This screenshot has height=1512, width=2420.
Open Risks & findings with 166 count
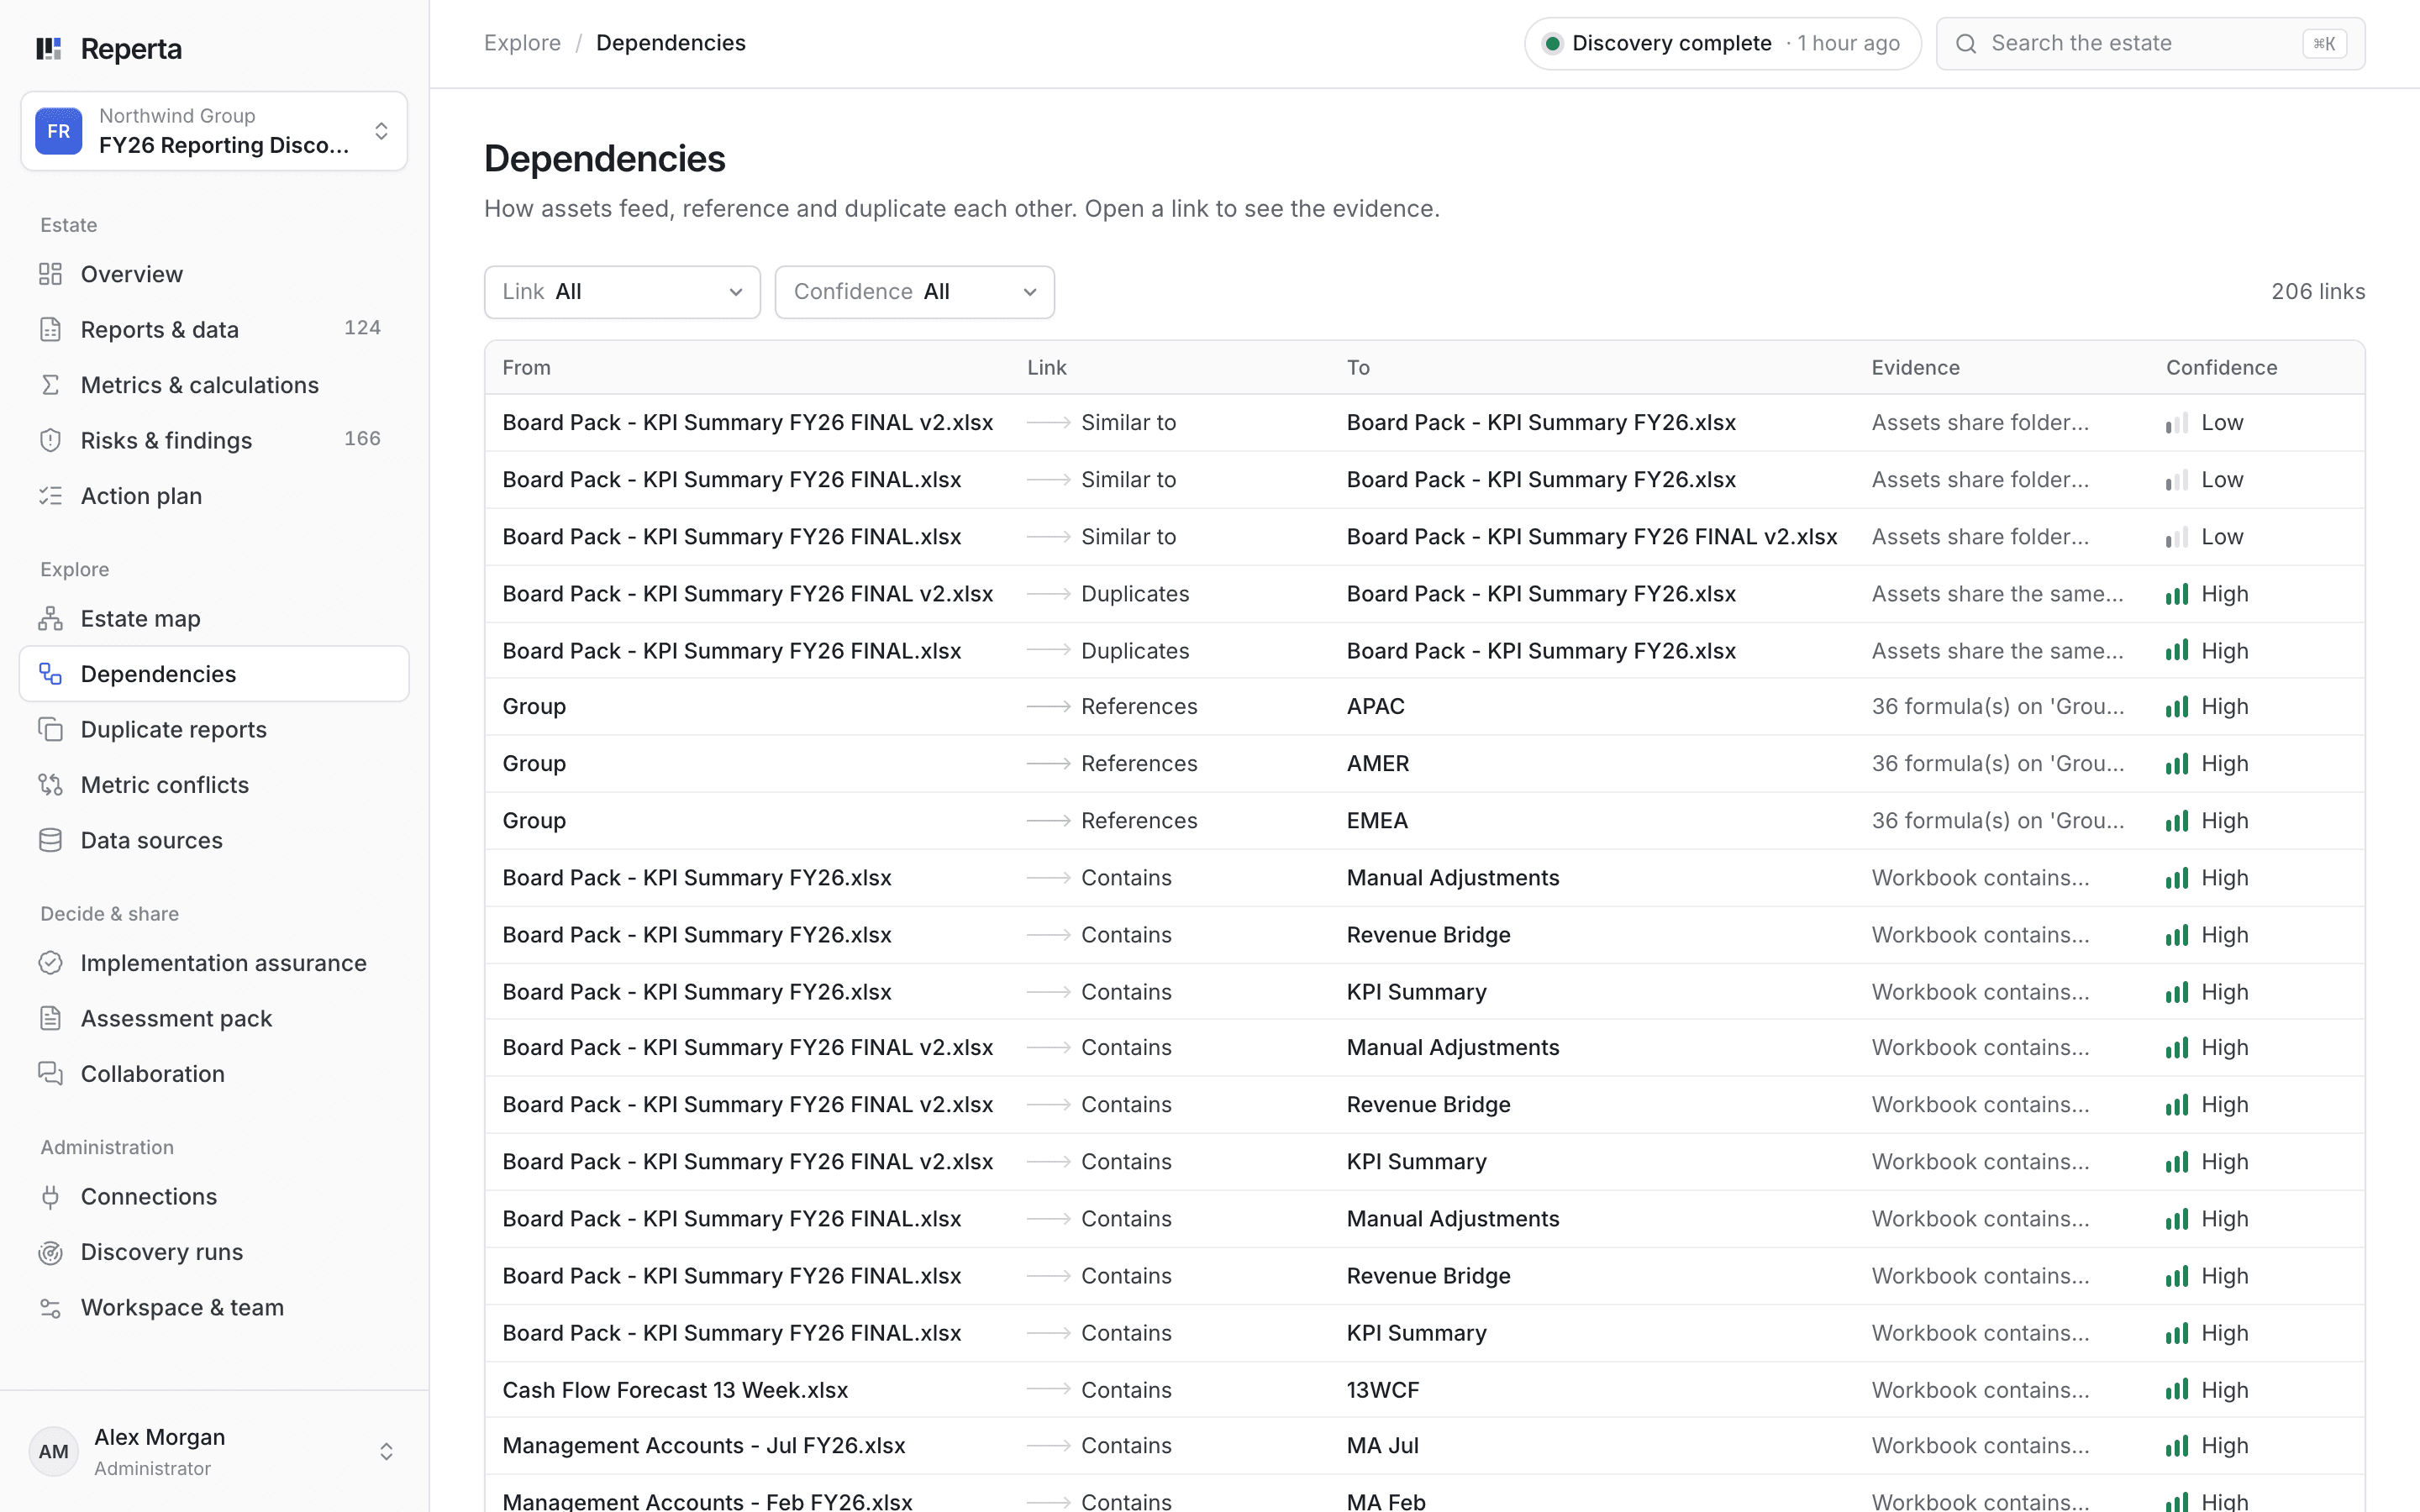(x=214, y=440)
